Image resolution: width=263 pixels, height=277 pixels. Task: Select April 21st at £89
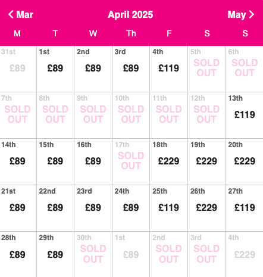point(18,208)
